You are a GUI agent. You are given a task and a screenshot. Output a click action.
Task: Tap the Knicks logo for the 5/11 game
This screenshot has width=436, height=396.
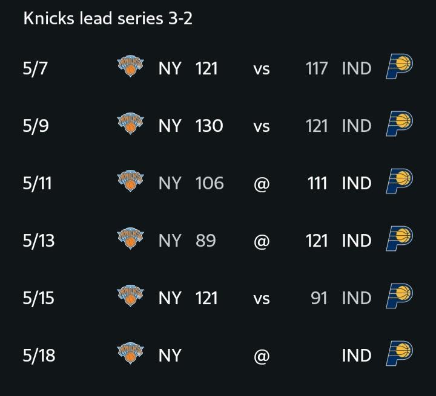130,181
